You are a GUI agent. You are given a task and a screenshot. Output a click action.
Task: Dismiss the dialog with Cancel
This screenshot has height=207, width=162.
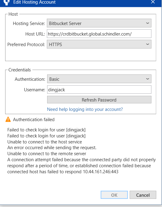tap(143, 195)
